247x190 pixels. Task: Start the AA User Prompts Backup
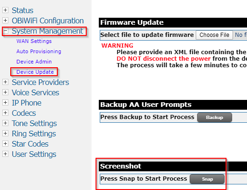point(214,118)
